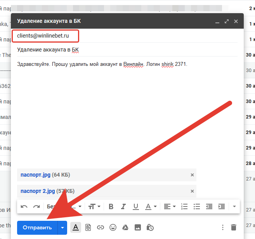Screen dimensions: 255x239
Task: Toggle confidential mode lock-clock icon
Action: 150,227
